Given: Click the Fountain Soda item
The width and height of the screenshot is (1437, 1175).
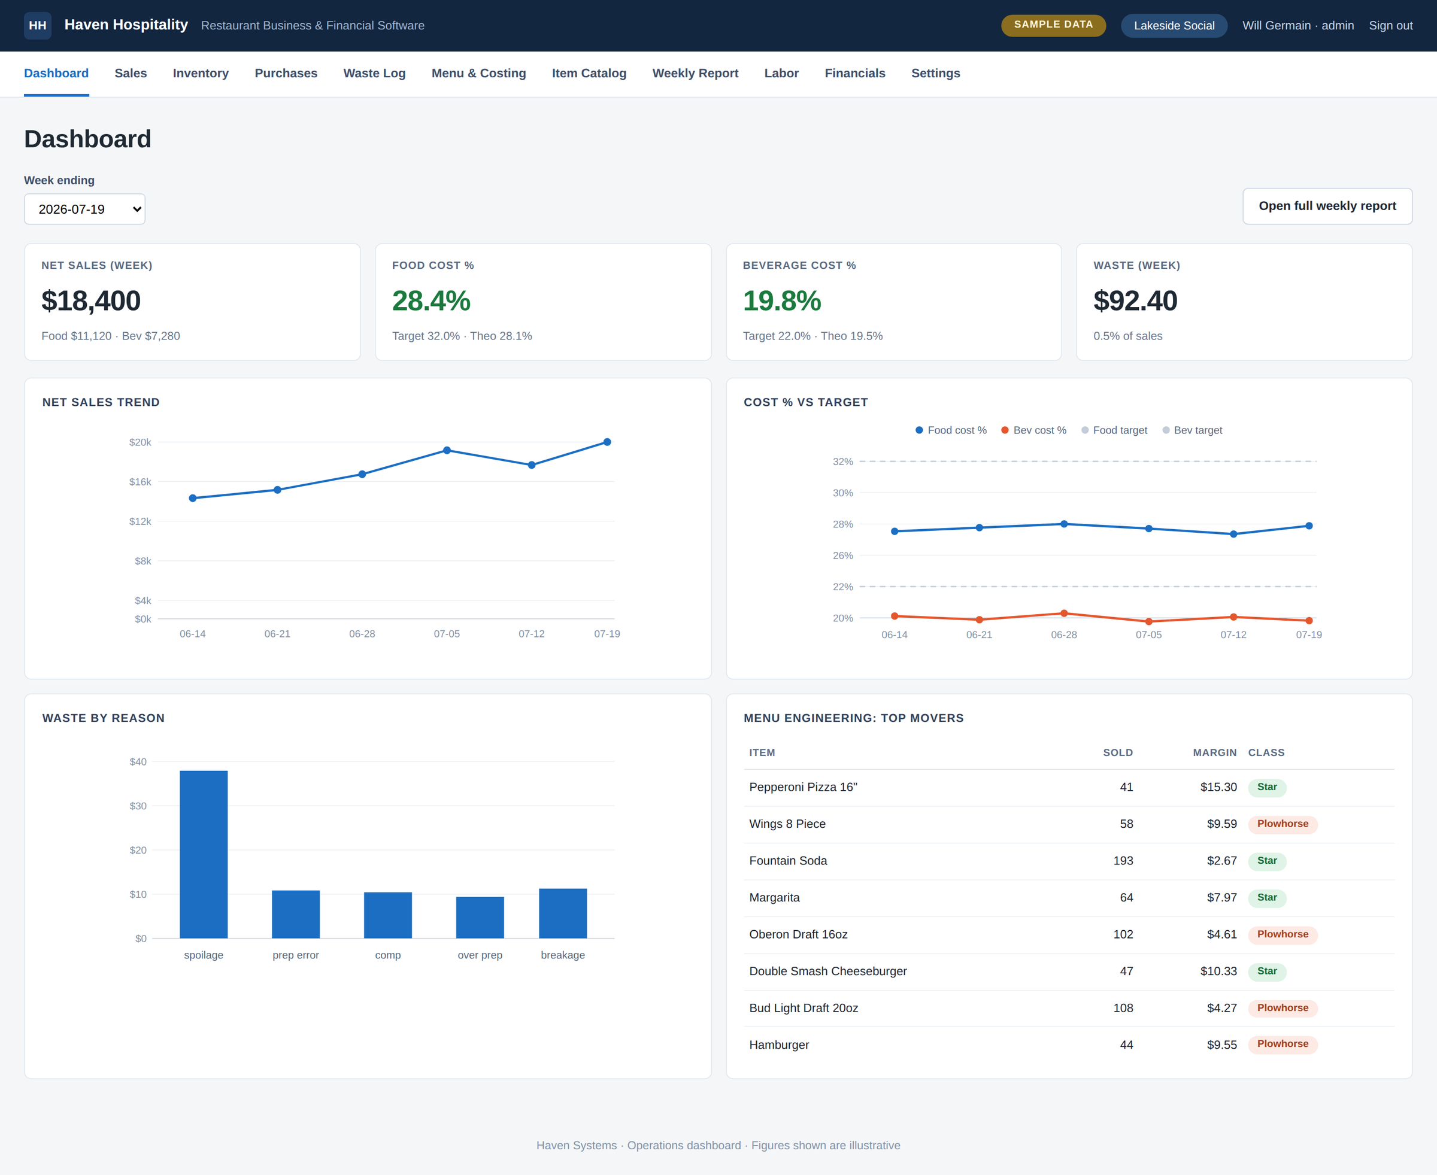Looking at the screenshot, I should [x=788, y=861].
